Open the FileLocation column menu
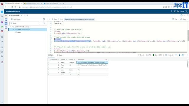The image size is (189, 106). click(106, 59)
